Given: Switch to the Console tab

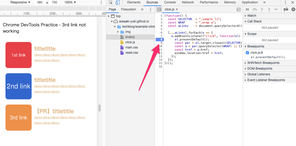Looking at the screenshot, I should 170,2.
